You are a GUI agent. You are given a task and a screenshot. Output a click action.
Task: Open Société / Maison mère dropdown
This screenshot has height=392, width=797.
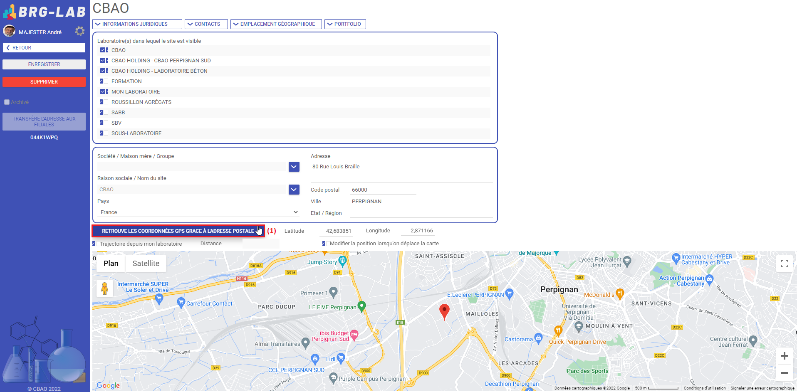click(294, 167)
